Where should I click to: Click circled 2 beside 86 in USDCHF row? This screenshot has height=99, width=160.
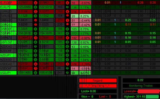[x=67, y=68]
